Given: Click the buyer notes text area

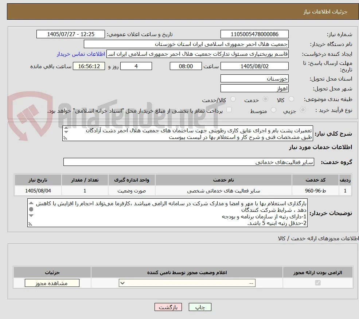Looking at the screenshot, I should tap(167, 213).
